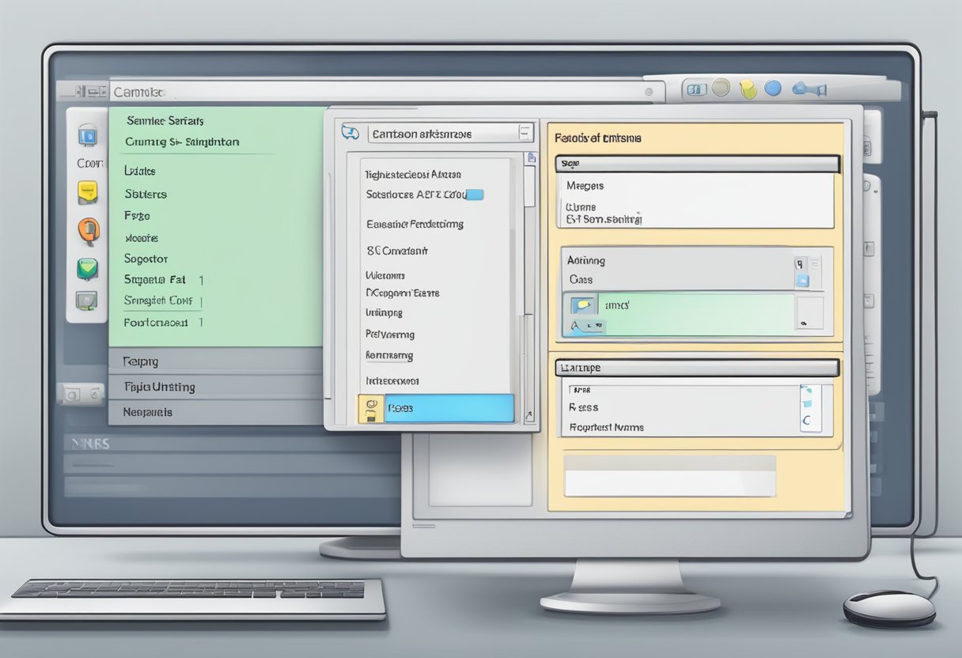This screenshot has height=658, width=962.
Task: Select the highlighted blue 'Roias' list item
Action: click(448, 408)
